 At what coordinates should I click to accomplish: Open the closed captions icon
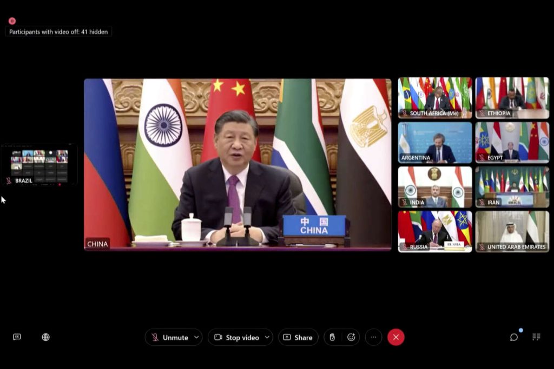tap(17, 337)
